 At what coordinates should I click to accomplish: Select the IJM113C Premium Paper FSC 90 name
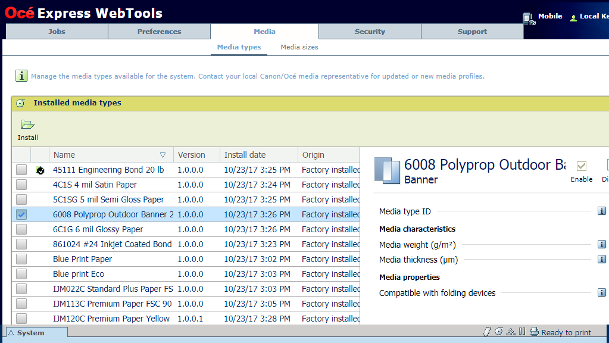tap(113, 304)
